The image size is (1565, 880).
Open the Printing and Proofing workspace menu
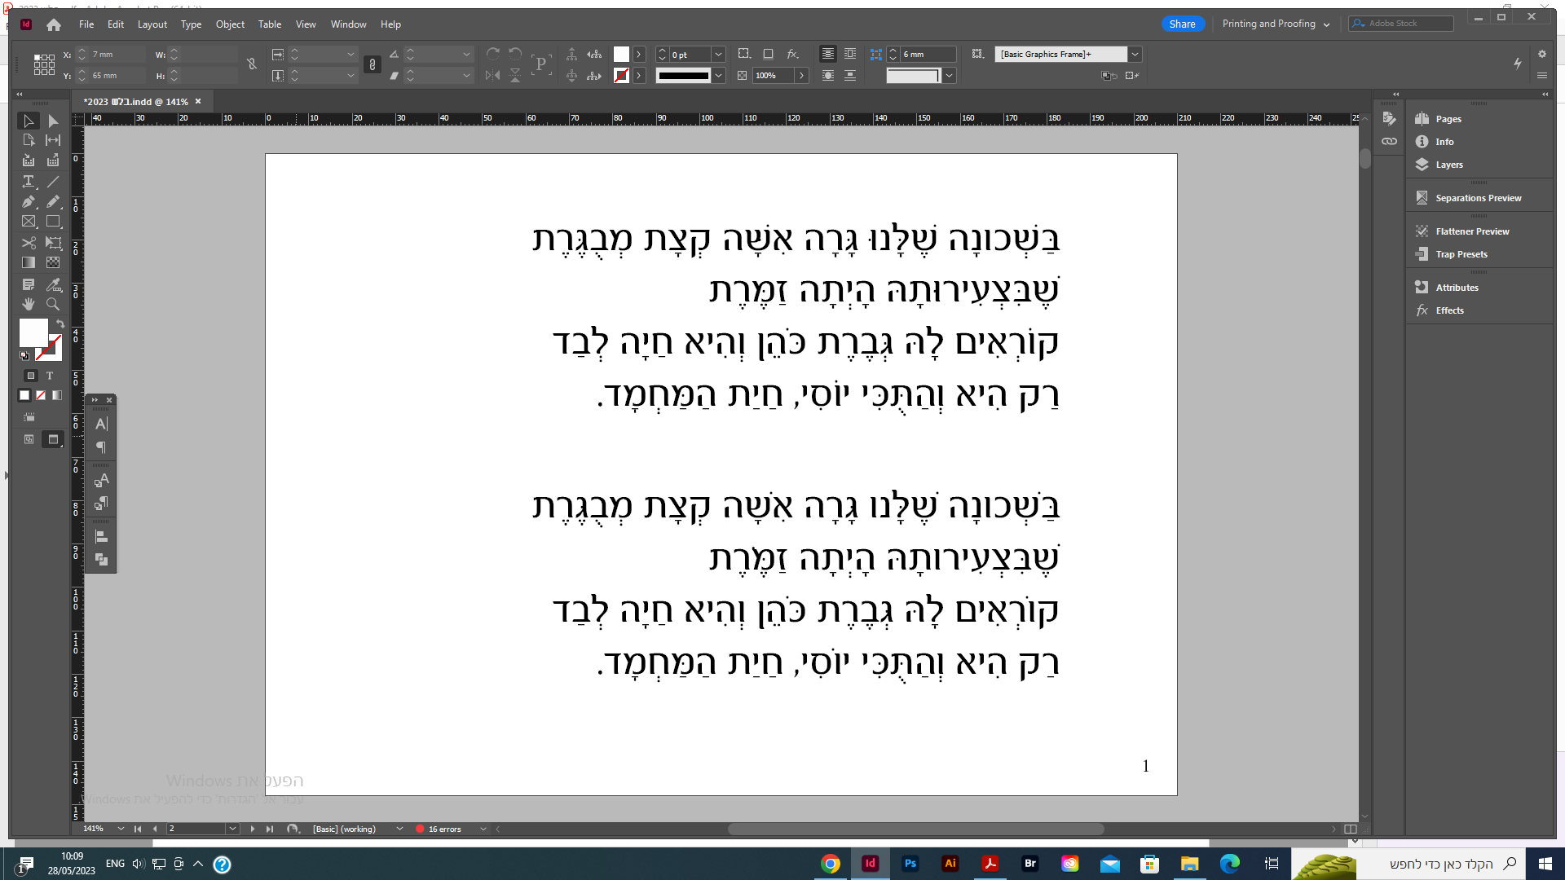(x=1276, y=24)
